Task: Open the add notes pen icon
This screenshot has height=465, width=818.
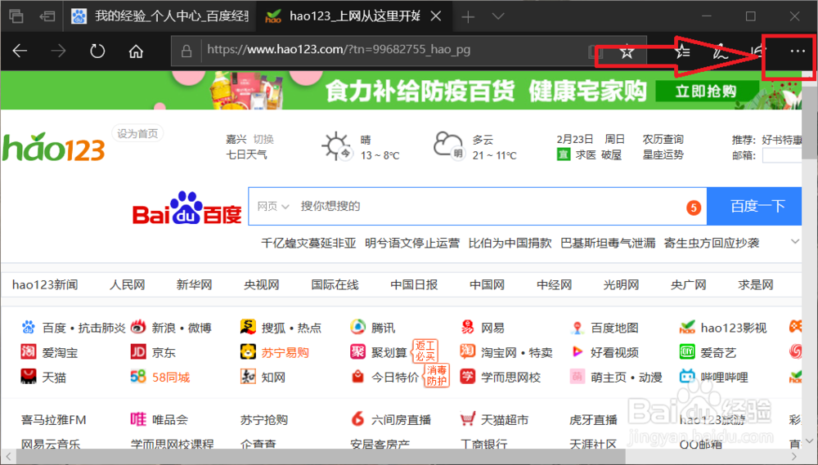Action: [721, 51]
